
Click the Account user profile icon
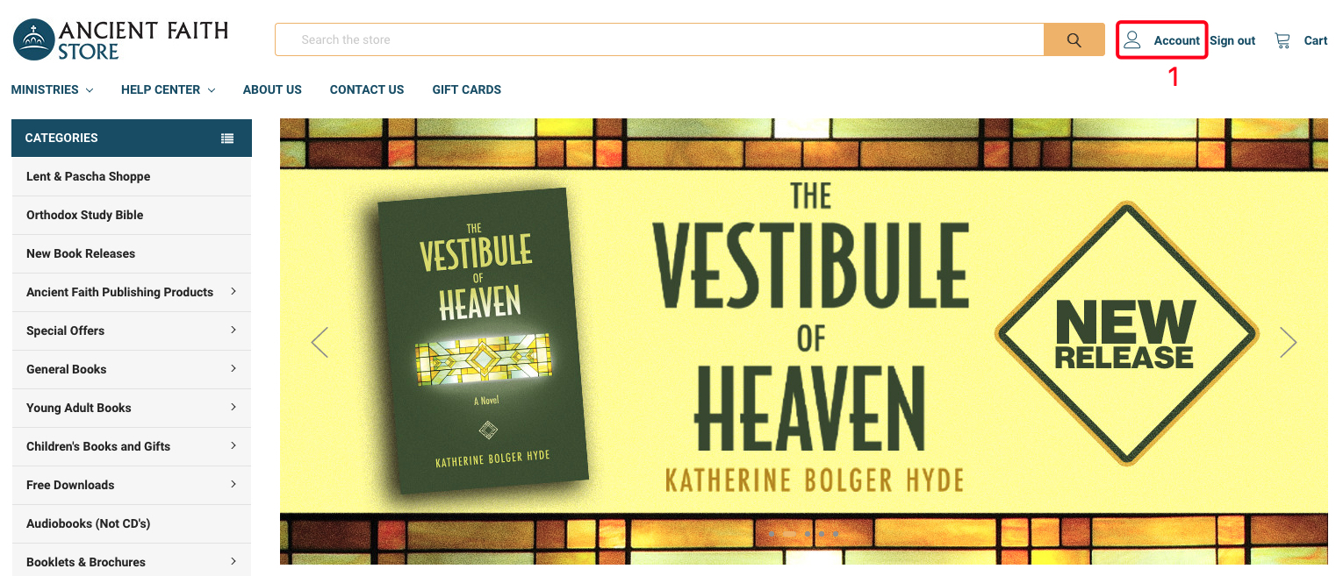coord(1132,40)
